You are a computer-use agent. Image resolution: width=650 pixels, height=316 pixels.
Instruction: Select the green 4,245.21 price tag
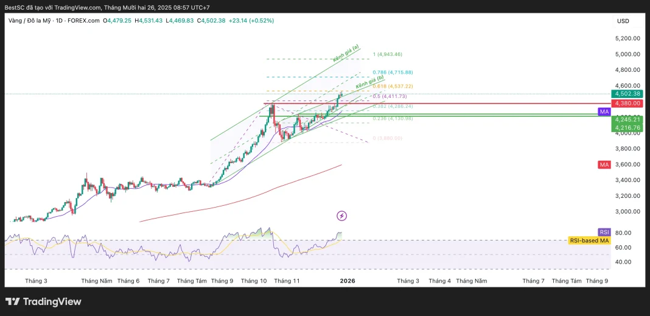(x=627, y=119)
